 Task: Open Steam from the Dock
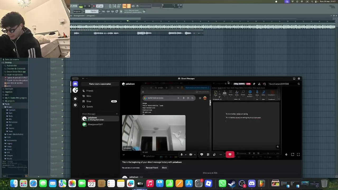tap(232, 183)
